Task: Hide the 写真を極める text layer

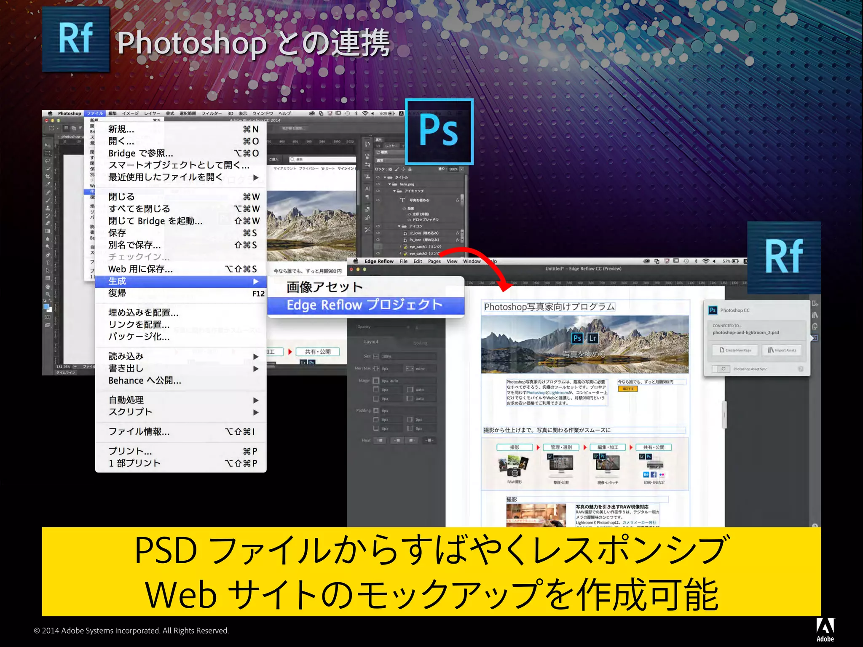Action: pos(378,200)
